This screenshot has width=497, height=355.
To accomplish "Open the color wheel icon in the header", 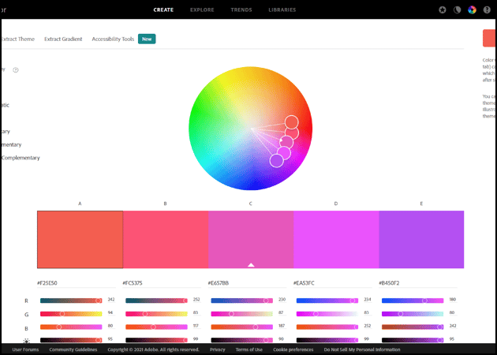I will 472,9.
